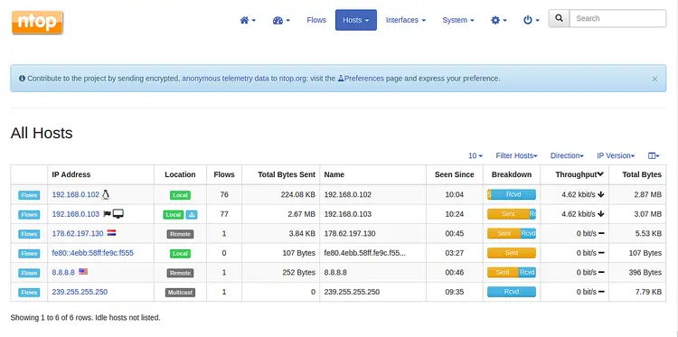The image size is (678, 337).
Task: Click the Flows button for fe80::4ebb:58ff:fe9c:f555
Action: pyautogui.click(x=29, y=254)
